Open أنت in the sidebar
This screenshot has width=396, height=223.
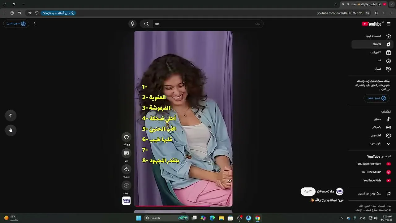[372, 61]
